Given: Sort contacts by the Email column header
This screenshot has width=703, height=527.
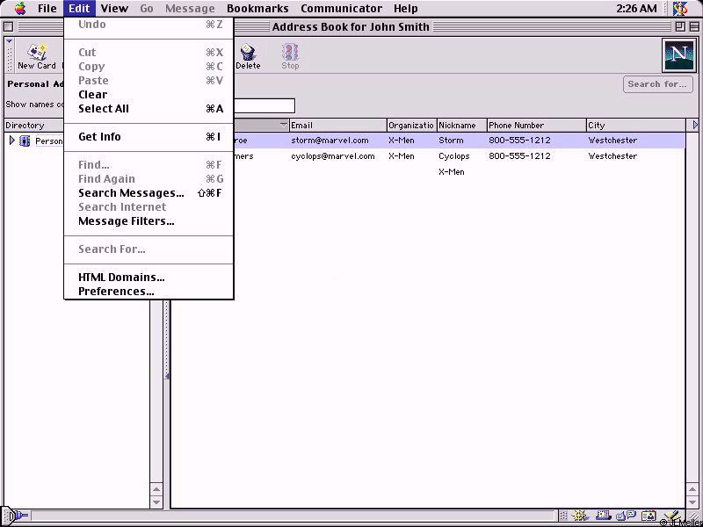Looking at the screenshot, I should tap(337, 126).
